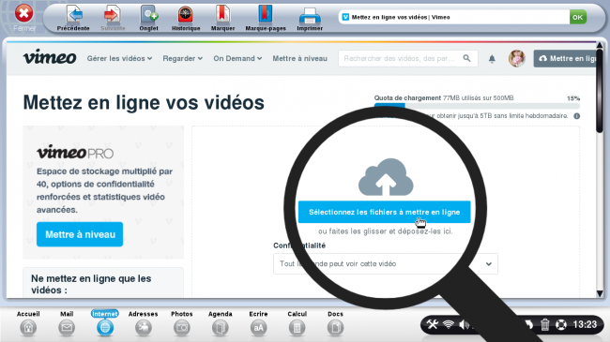Screen dimensions: 610x342
Task: Click the Marquer bookmark icon
Action: [x=223, y=15]
